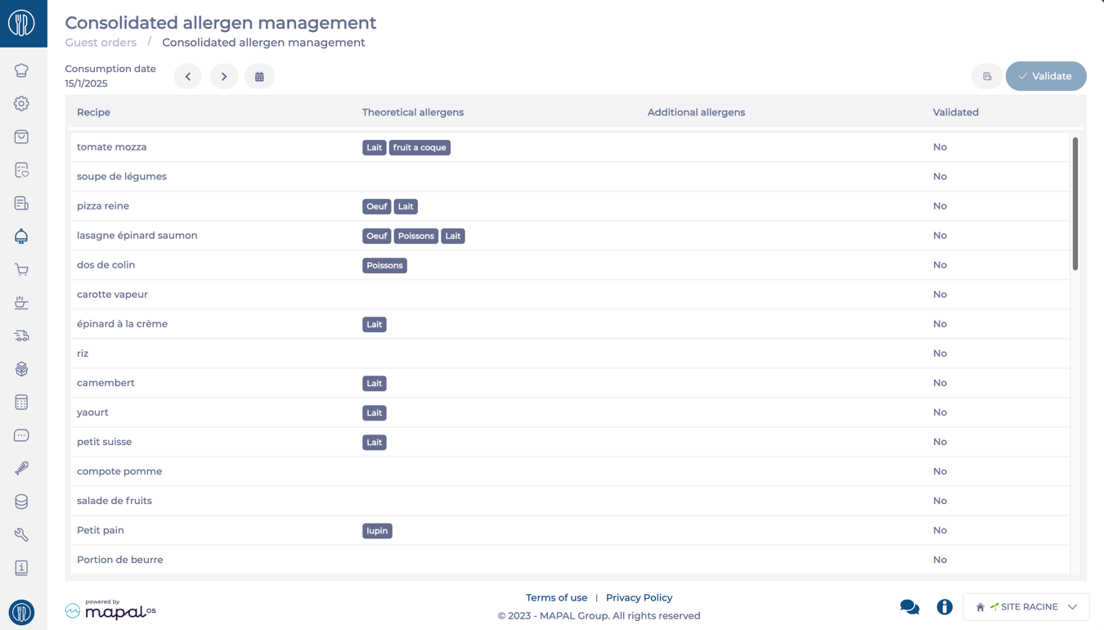Click the fruit a coque allergen tag
The height and width of the screenshot is (630, 1104).
420,147
